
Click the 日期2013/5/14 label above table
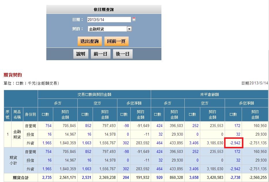(255, 83)
